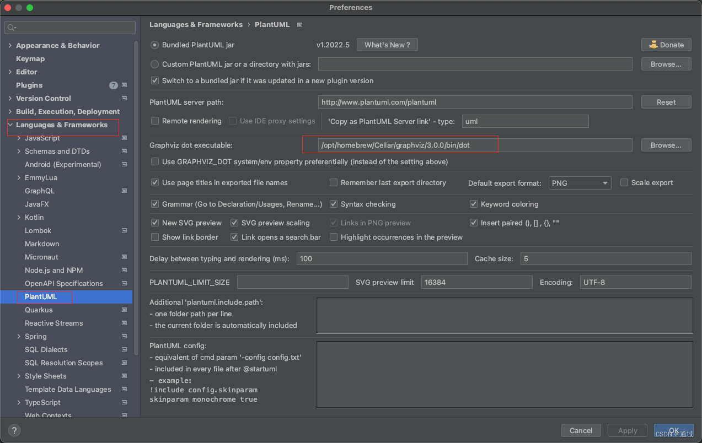Screen dimensions: 702x443
Task: Click the search magnifier icon in settings search
Action: 12,28
